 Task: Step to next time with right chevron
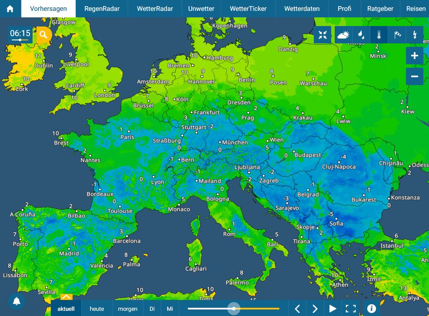[315, 309]
